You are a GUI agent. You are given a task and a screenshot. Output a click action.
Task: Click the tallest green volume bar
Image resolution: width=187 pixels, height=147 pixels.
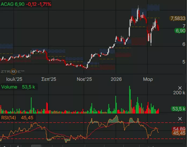coord(130,99)
